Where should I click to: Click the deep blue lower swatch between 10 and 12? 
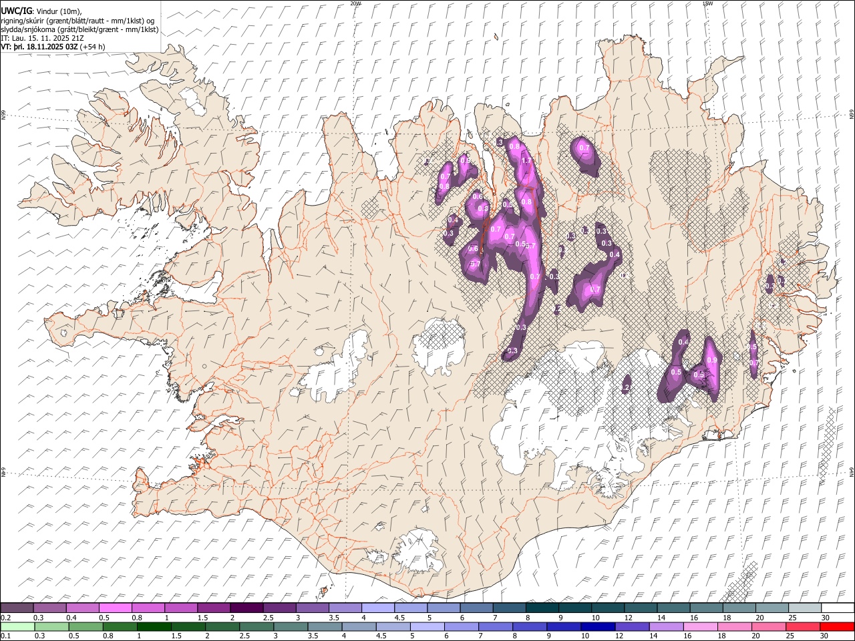pos(598,626)
